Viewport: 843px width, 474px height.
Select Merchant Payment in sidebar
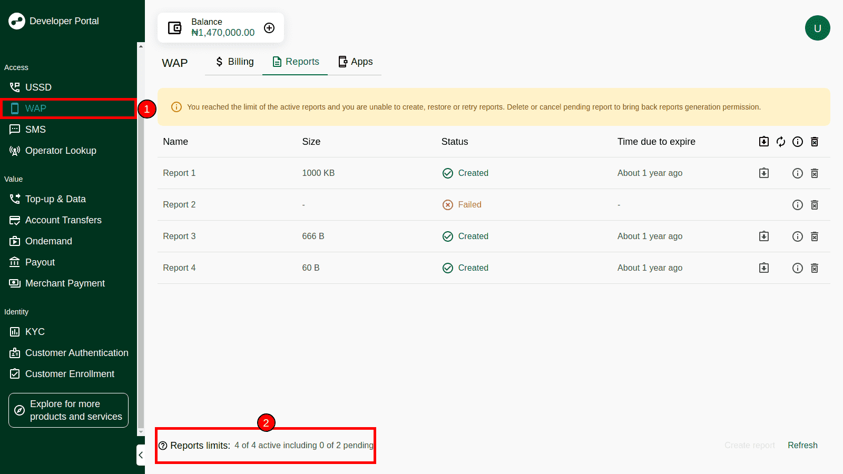tap(65, 283)
